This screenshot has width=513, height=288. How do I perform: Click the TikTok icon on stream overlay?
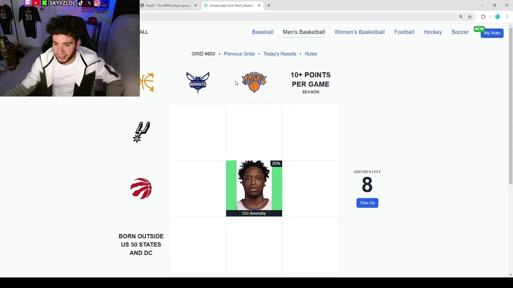[81, 3]
